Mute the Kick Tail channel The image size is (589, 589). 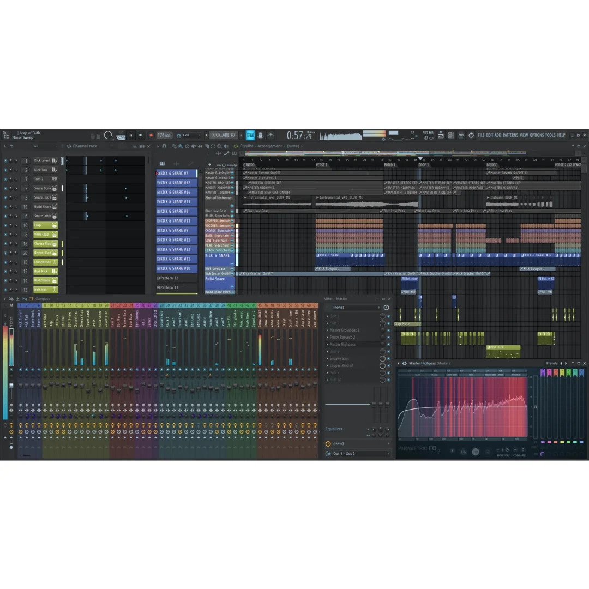(x=5, y=170)
